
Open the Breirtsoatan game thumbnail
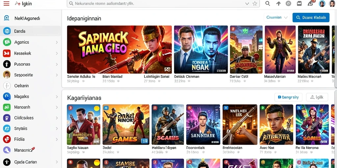click(240, 124)
